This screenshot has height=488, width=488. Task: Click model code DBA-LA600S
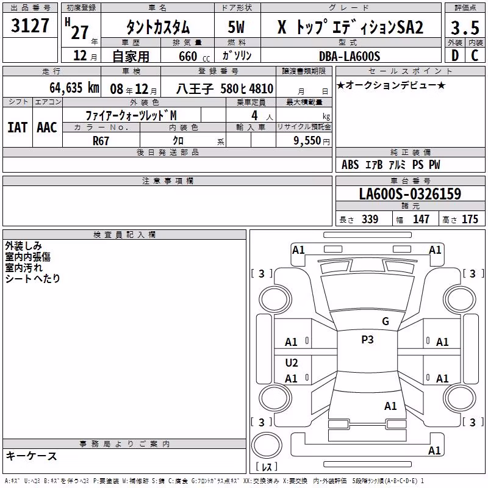tap(350, 56)
